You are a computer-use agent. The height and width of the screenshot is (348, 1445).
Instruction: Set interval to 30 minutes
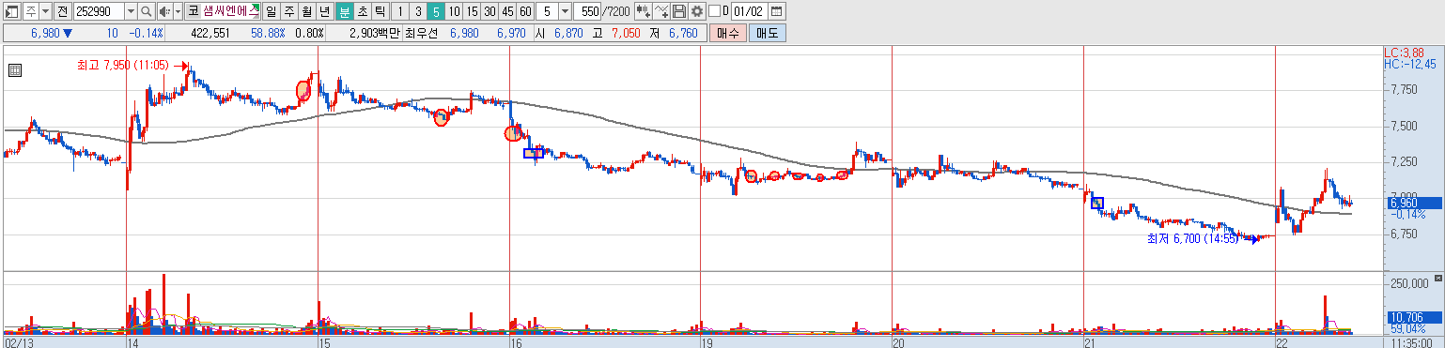pyautogui.click(x=489, y=11)
